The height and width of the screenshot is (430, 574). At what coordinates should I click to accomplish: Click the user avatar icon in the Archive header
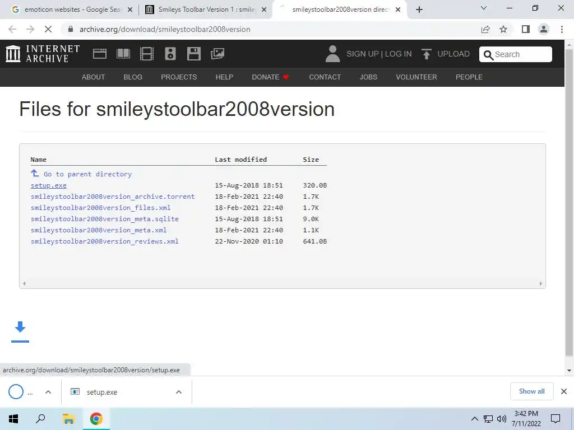pyautogui.click(x=332, y=54)
